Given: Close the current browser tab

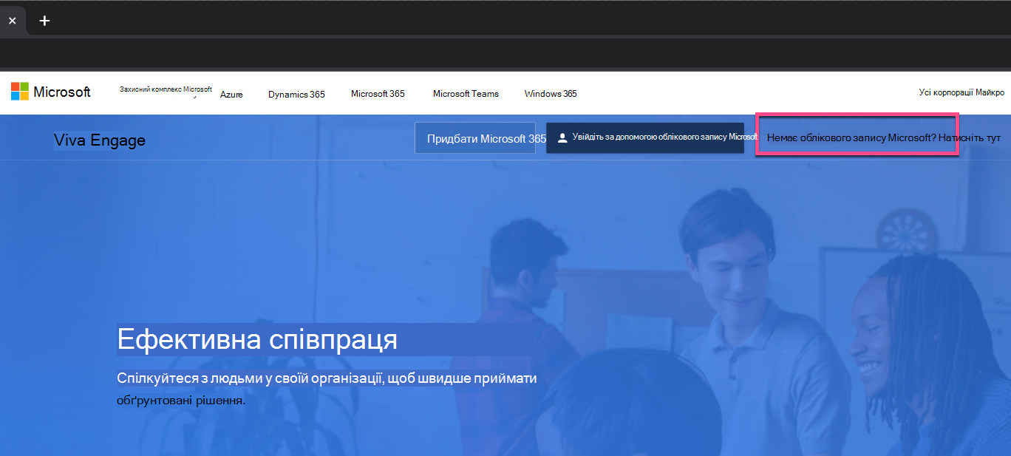Looking at the screenshot, I should coord(12,21).
